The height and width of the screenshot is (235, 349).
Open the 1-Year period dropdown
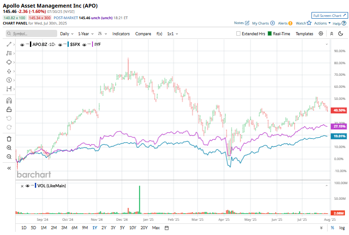[85, 34]
